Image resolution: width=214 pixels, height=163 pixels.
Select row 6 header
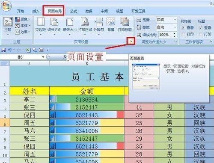5,123
